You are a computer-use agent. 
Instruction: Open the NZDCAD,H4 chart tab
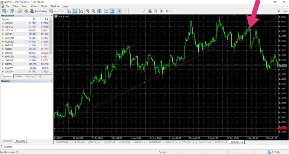188,142
